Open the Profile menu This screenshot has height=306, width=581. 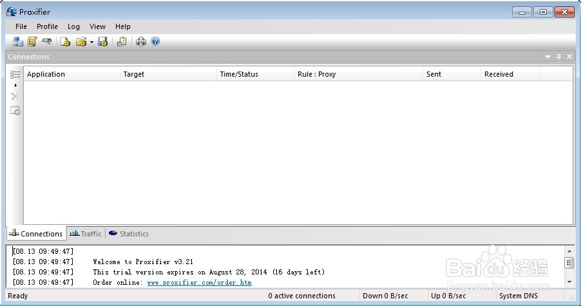(47, 26)
